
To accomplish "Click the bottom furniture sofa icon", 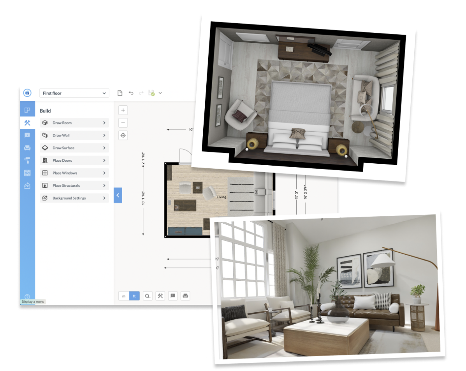I will (x=185, y=296).
